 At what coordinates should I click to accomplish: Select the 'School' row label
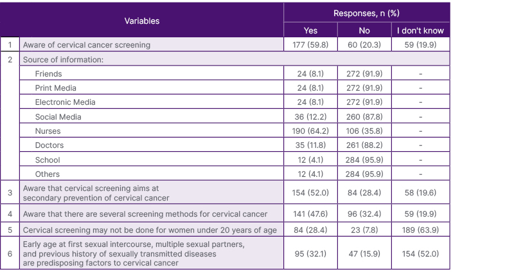pos(48,159)
